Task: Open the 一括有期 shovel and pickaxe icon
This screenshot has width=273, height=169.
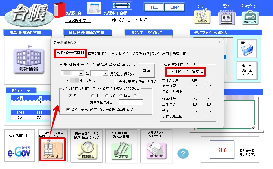Action: pyautogui.click(x=121, y=150)
